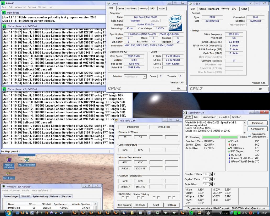Select the prime95.exe process row

[x=50, y=208]
